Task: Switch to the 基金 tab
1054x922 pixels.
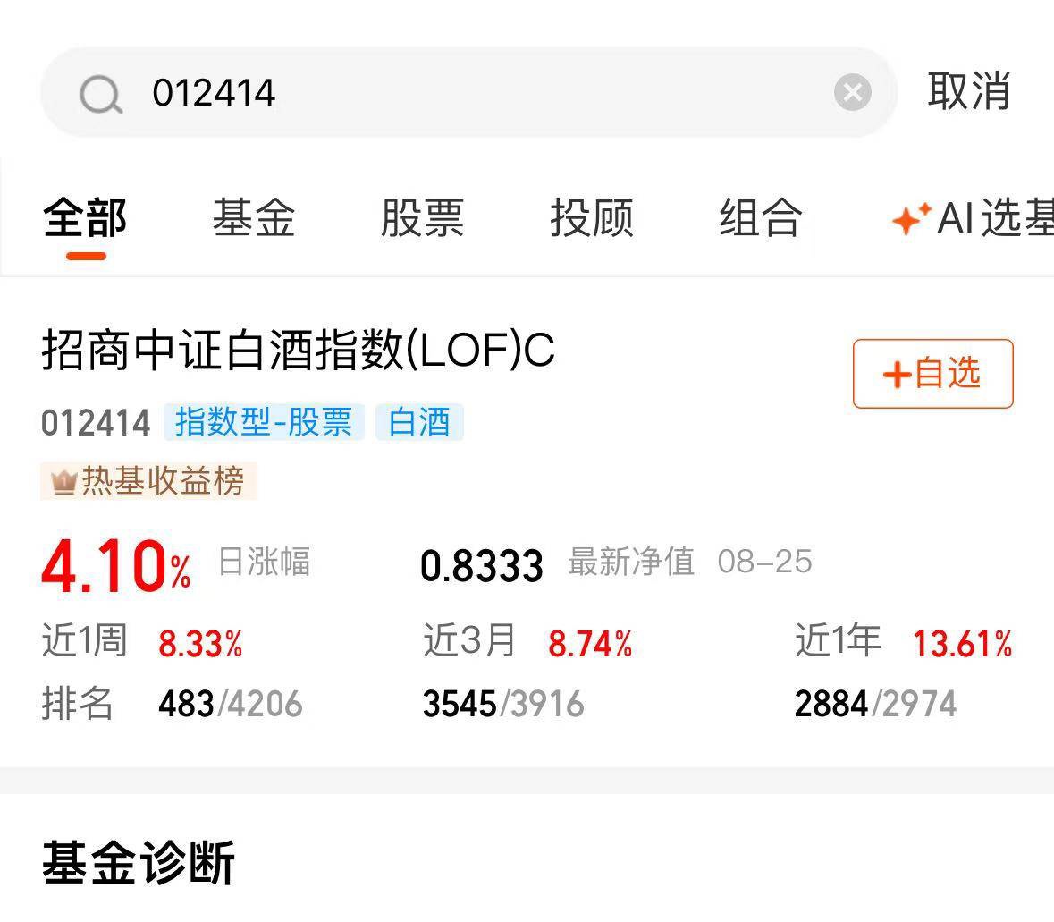Action: coord(253,218)
